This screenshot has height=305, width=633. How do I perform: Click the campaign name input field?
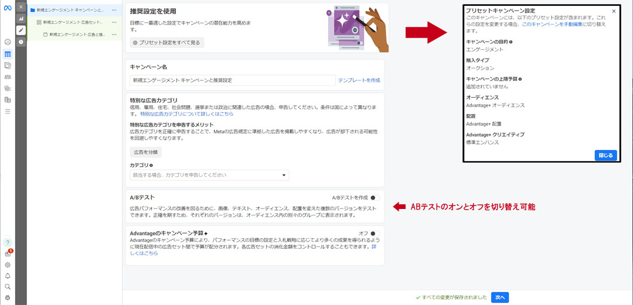233,80
